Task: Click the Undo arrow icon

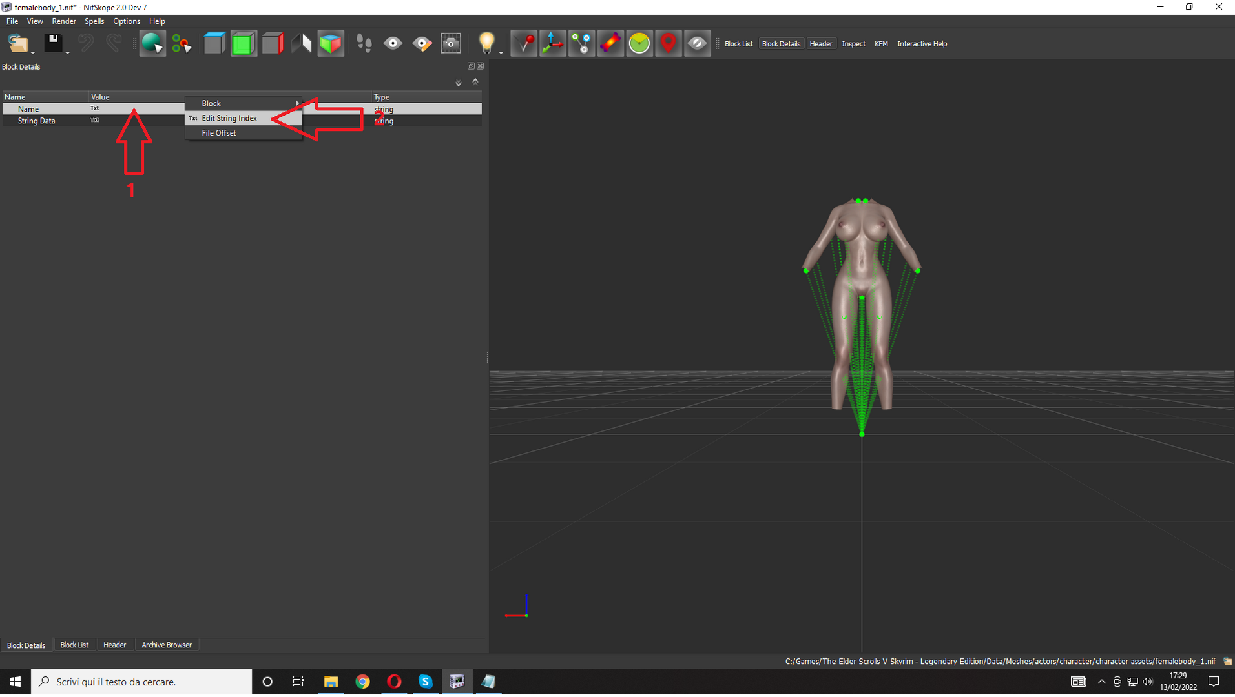Action: tap(85, 43)
